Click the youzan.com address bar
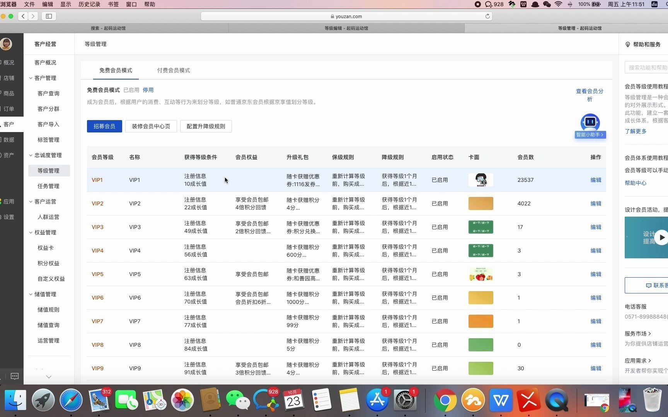This screenshot has width=668, height=417. click(346, 16)
